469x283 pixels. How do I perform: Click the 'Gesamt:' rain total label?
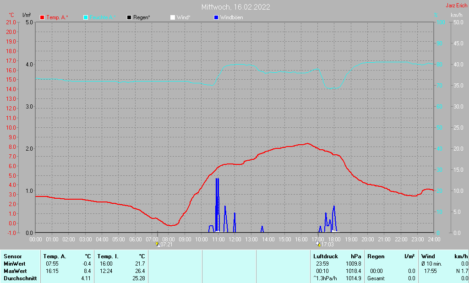(x=376, y=278)
